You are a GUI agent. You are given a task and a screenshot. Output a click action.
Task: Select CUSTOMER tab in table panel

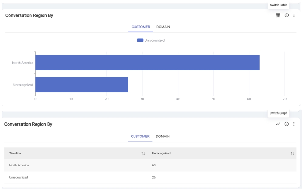[140, 137]
